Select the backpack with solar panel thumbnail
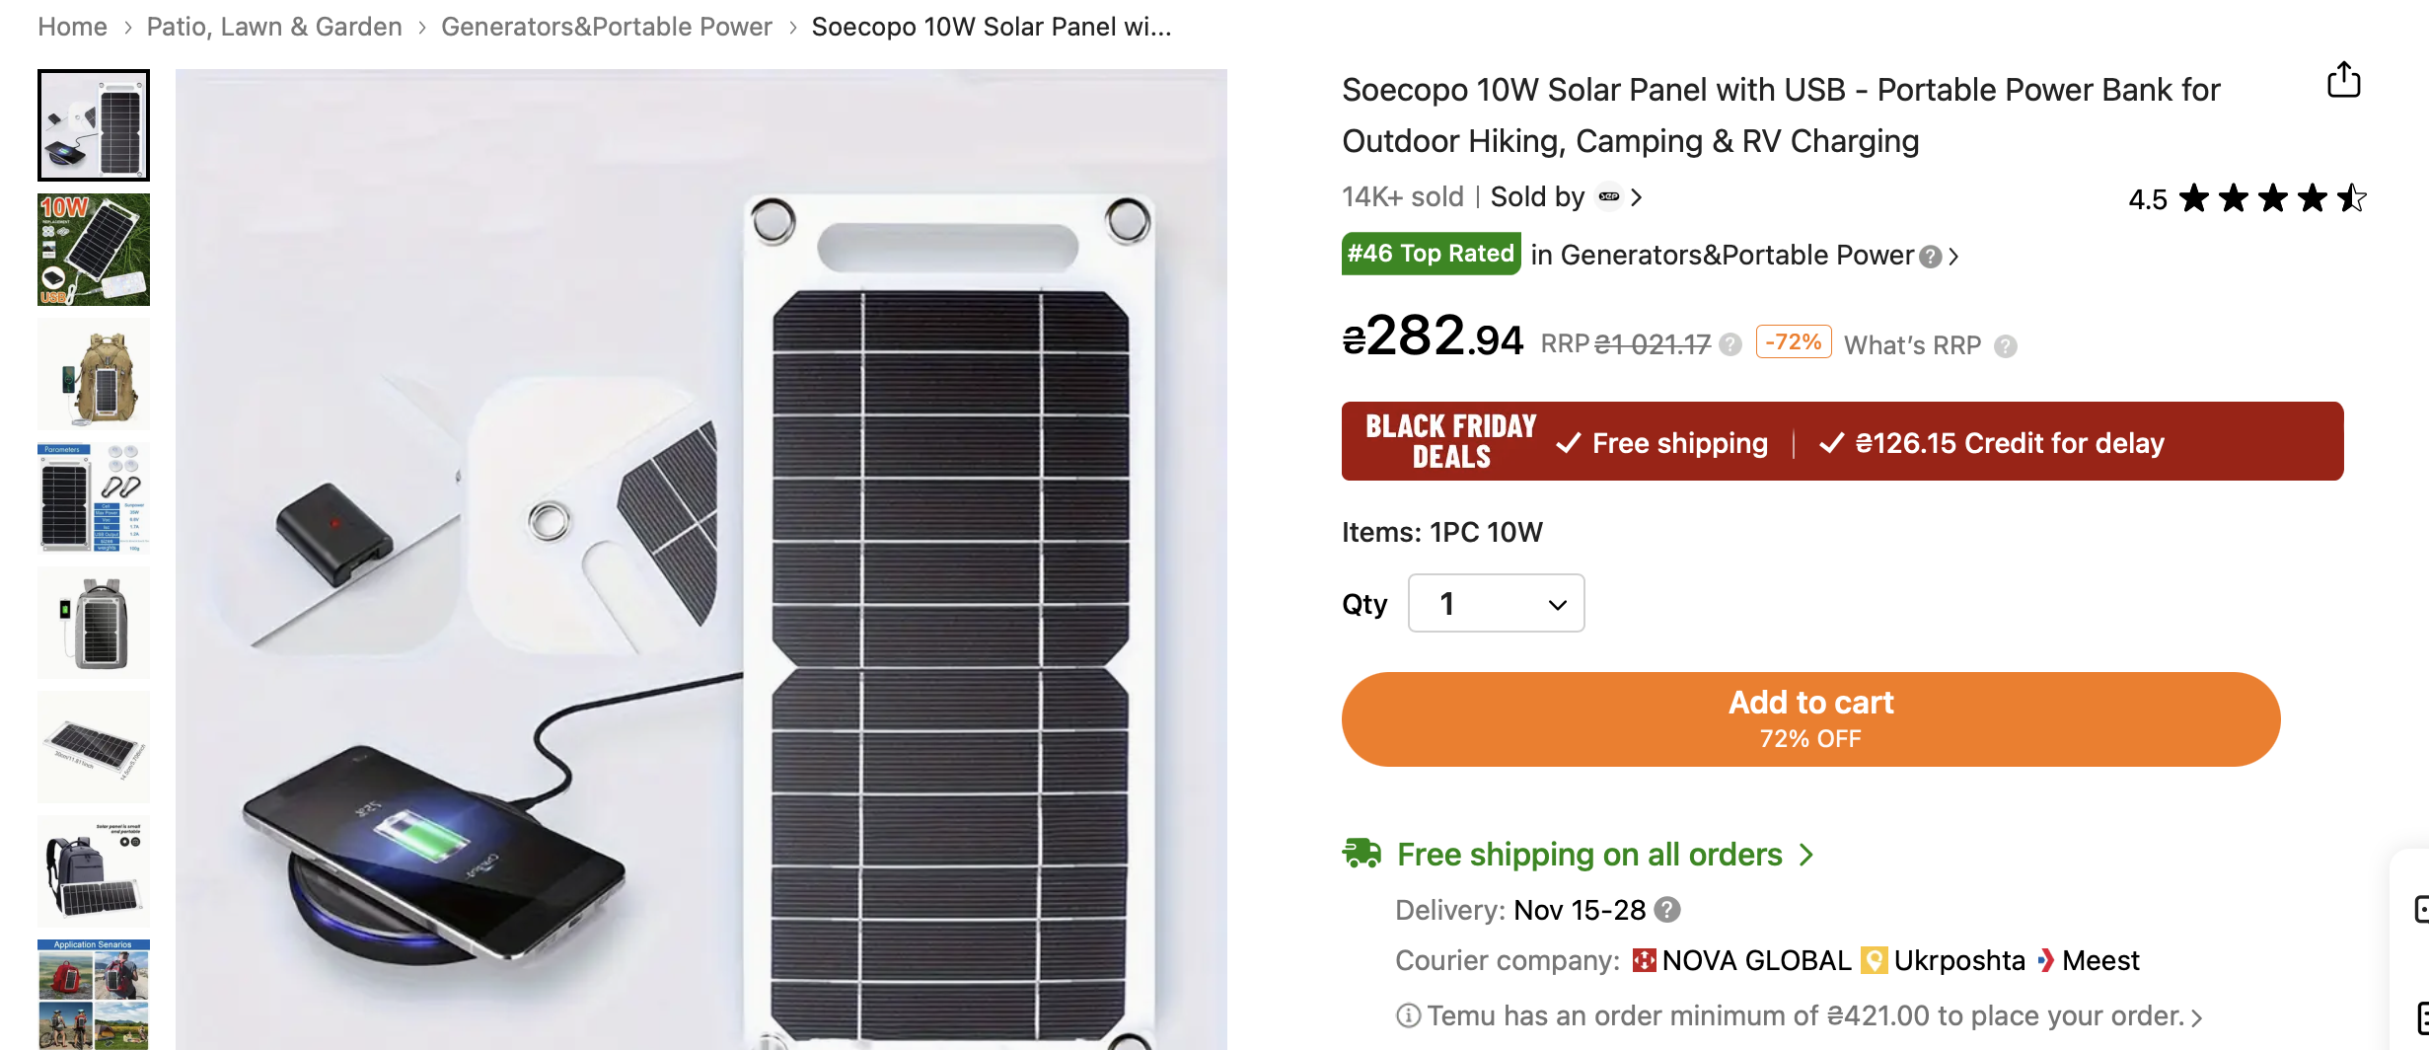2429x1050 pixels. coord(94,375)
